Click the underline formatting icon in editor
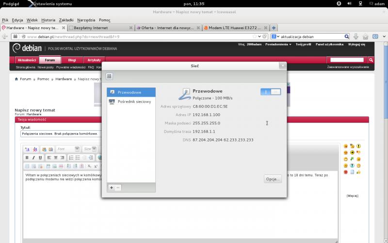The width and height of the screenshot is (388, 243). point(40,157)
